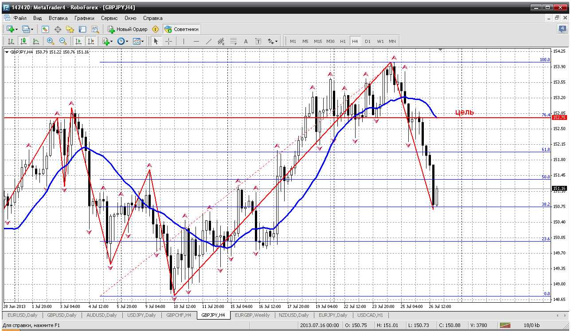Zoom out of the chart
The height and width of the screenshot is (331, 571).
(63, 41)
